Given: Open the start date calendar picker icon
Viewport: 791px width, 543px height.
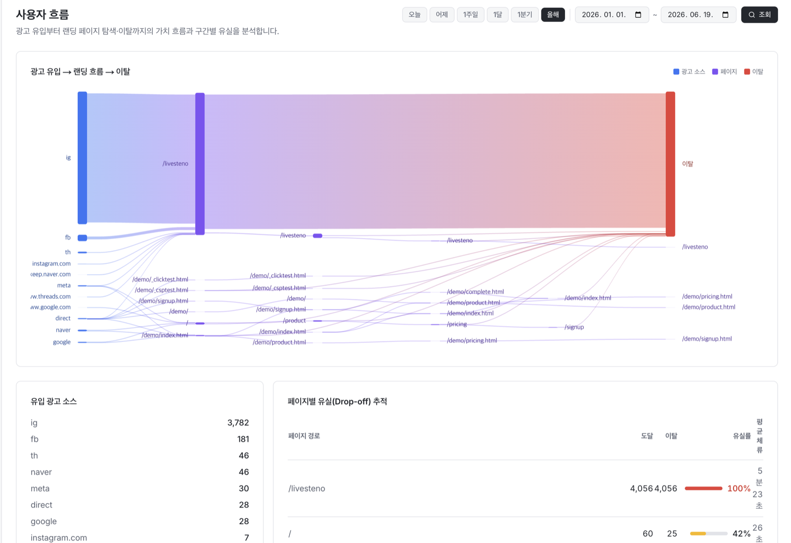Looking at the screenshot, I should click(638, 15).
